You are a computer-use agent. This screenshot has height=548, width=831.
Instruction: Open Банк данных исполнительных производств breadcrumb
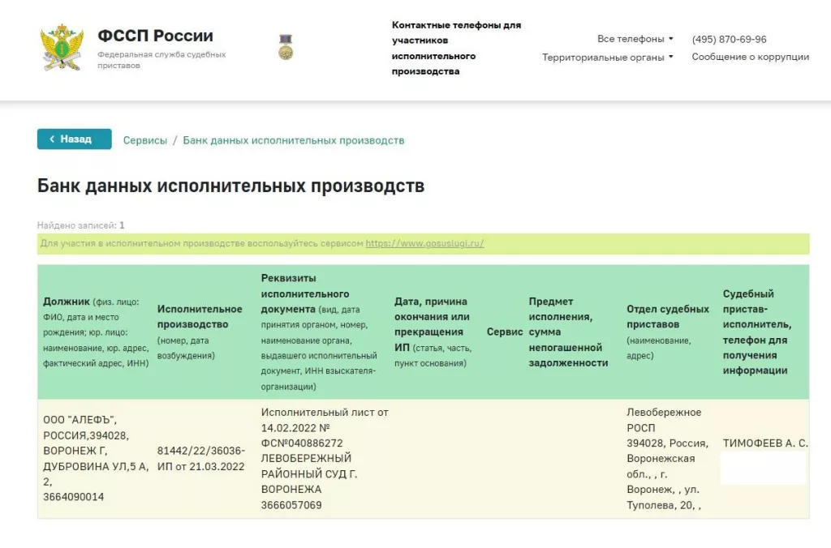pos(294,140)
